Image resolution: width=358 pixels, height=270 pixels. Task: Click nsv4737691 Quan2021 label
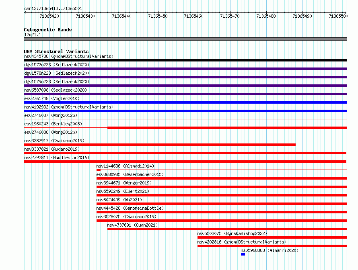(132, 225)
